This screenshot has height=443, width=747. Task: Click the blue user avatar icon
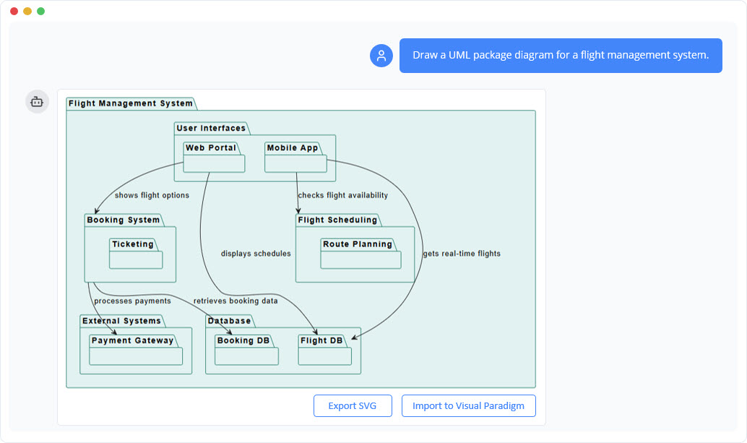click(x=381, y=55)
